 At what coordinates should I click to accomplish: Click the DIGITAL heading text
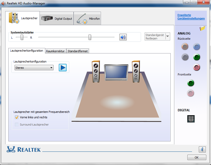pyautogui.click(x=184, y=110)
